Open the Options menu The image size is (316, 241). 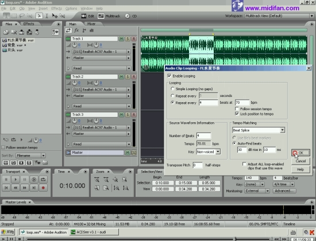pos(71,9)
